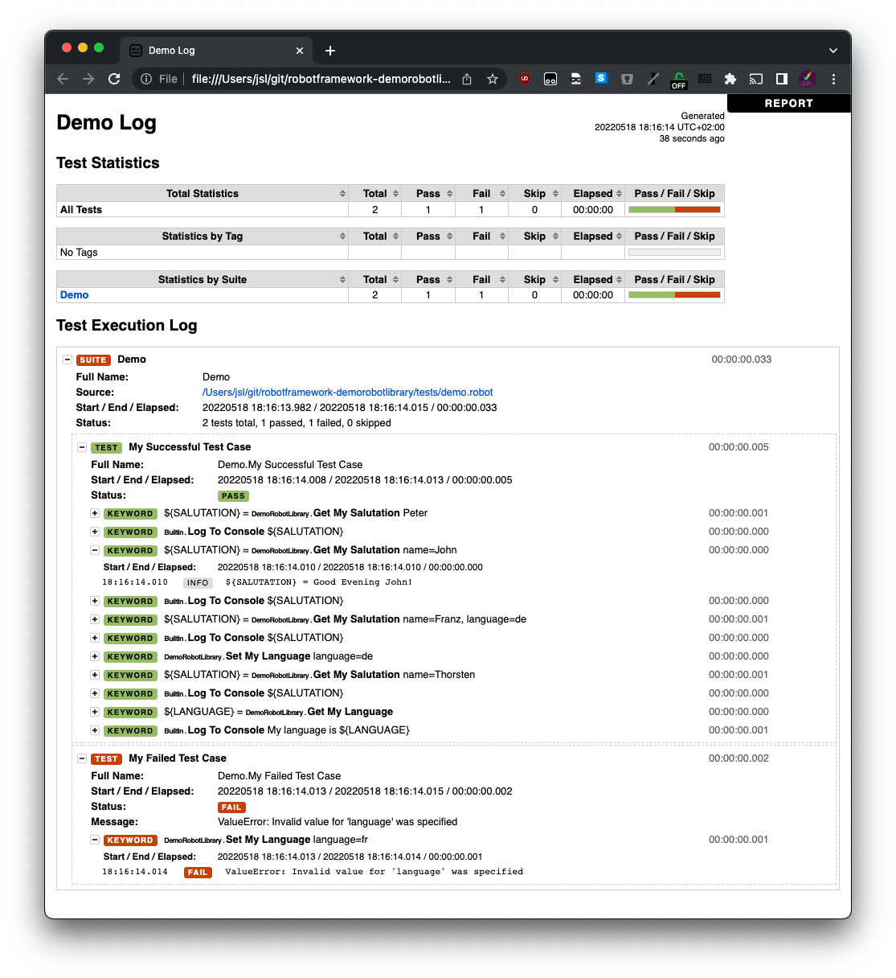Collapse My Failed Test Case
896x978 pixels.
[82, 758]
